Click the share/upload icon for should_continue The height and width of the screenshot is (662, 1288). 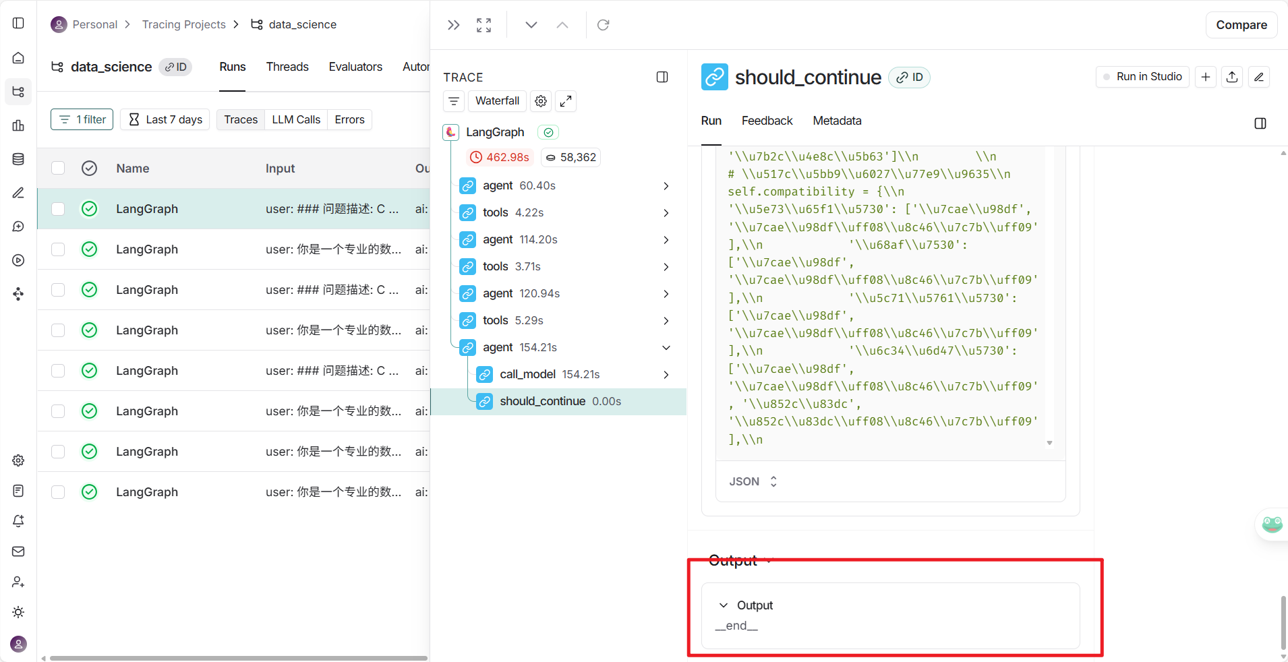[x=1232, y=77]
